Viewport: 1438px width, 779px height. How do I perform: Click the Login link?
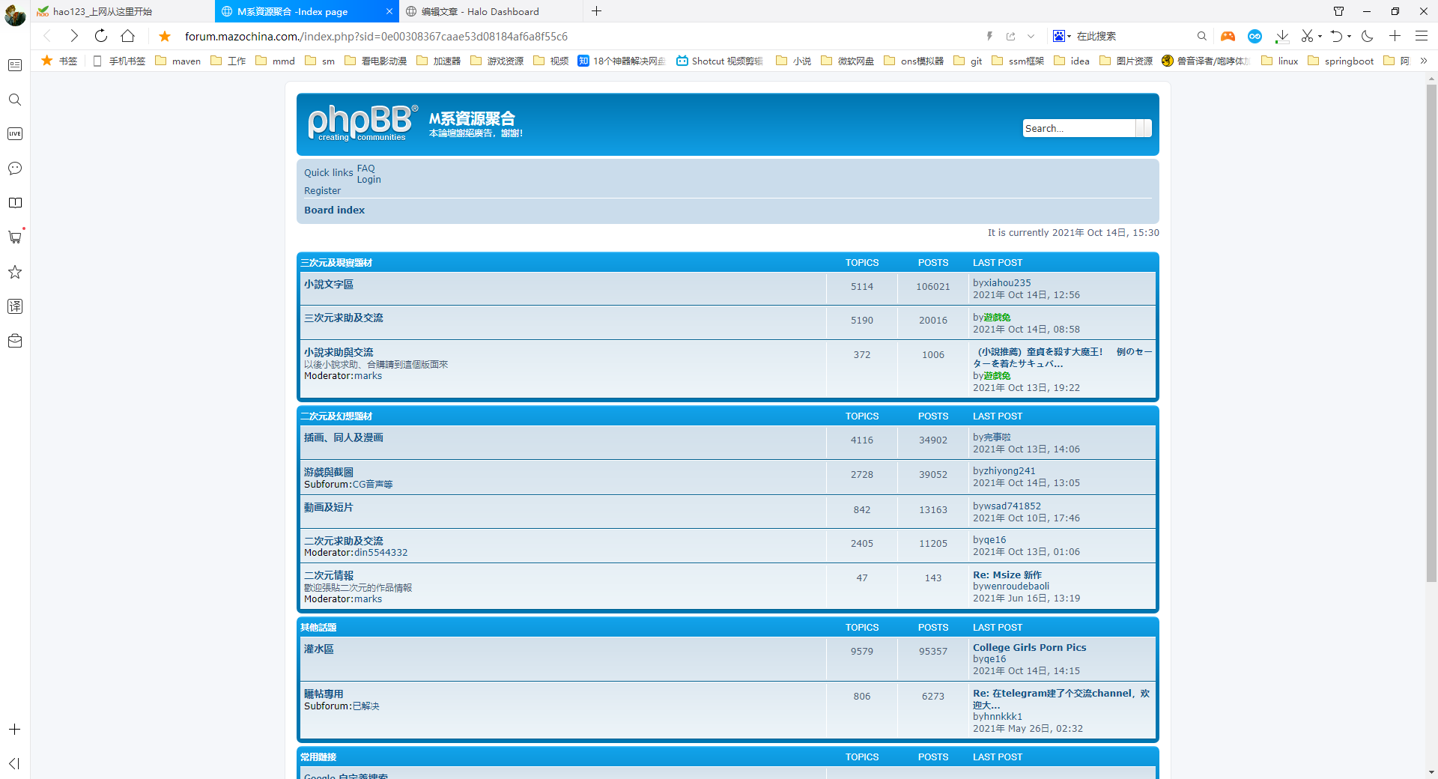coord(368,180)
